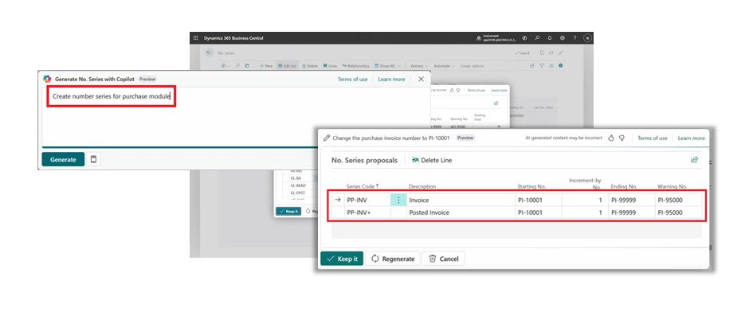749x323 pixels.
Task: Click Keep it in the PI-10001 proposals dialog
Action: (x=342, y=259)
